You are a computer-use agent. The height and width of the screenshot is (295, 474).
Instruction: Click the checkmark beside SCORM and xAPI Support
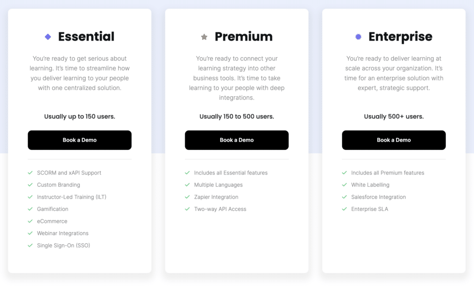point(30,173)
